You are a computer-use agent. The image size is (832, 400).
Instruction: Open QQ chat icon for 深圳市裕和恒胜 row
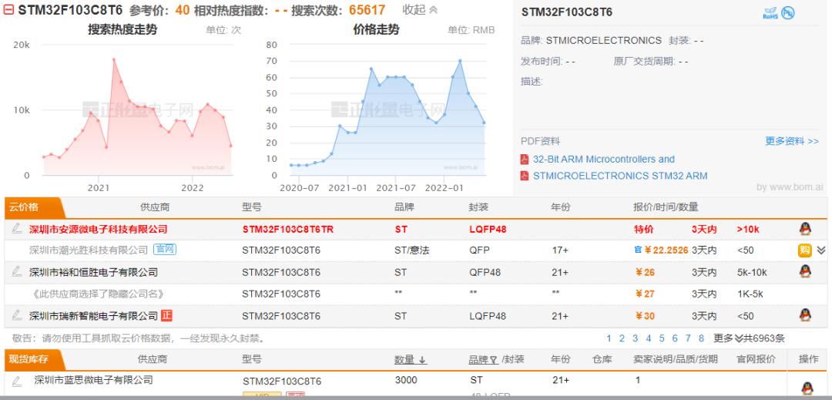805,271
